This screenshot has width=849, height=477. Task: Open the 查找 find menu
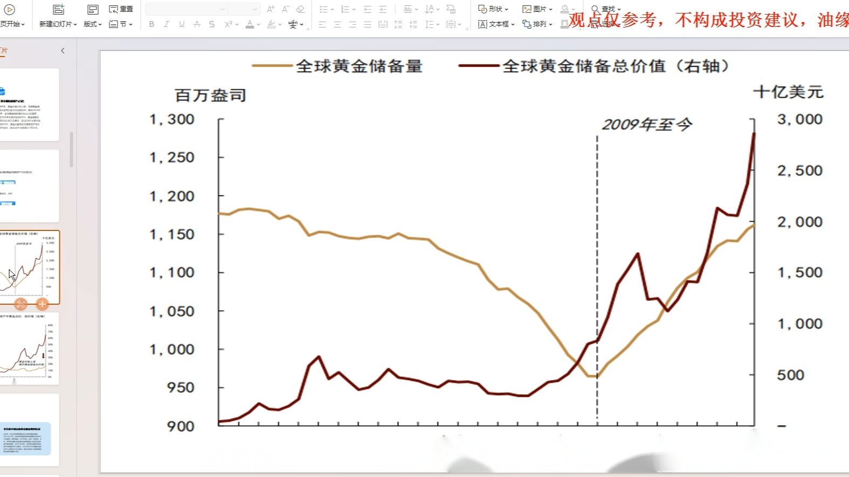coord(606,9)
